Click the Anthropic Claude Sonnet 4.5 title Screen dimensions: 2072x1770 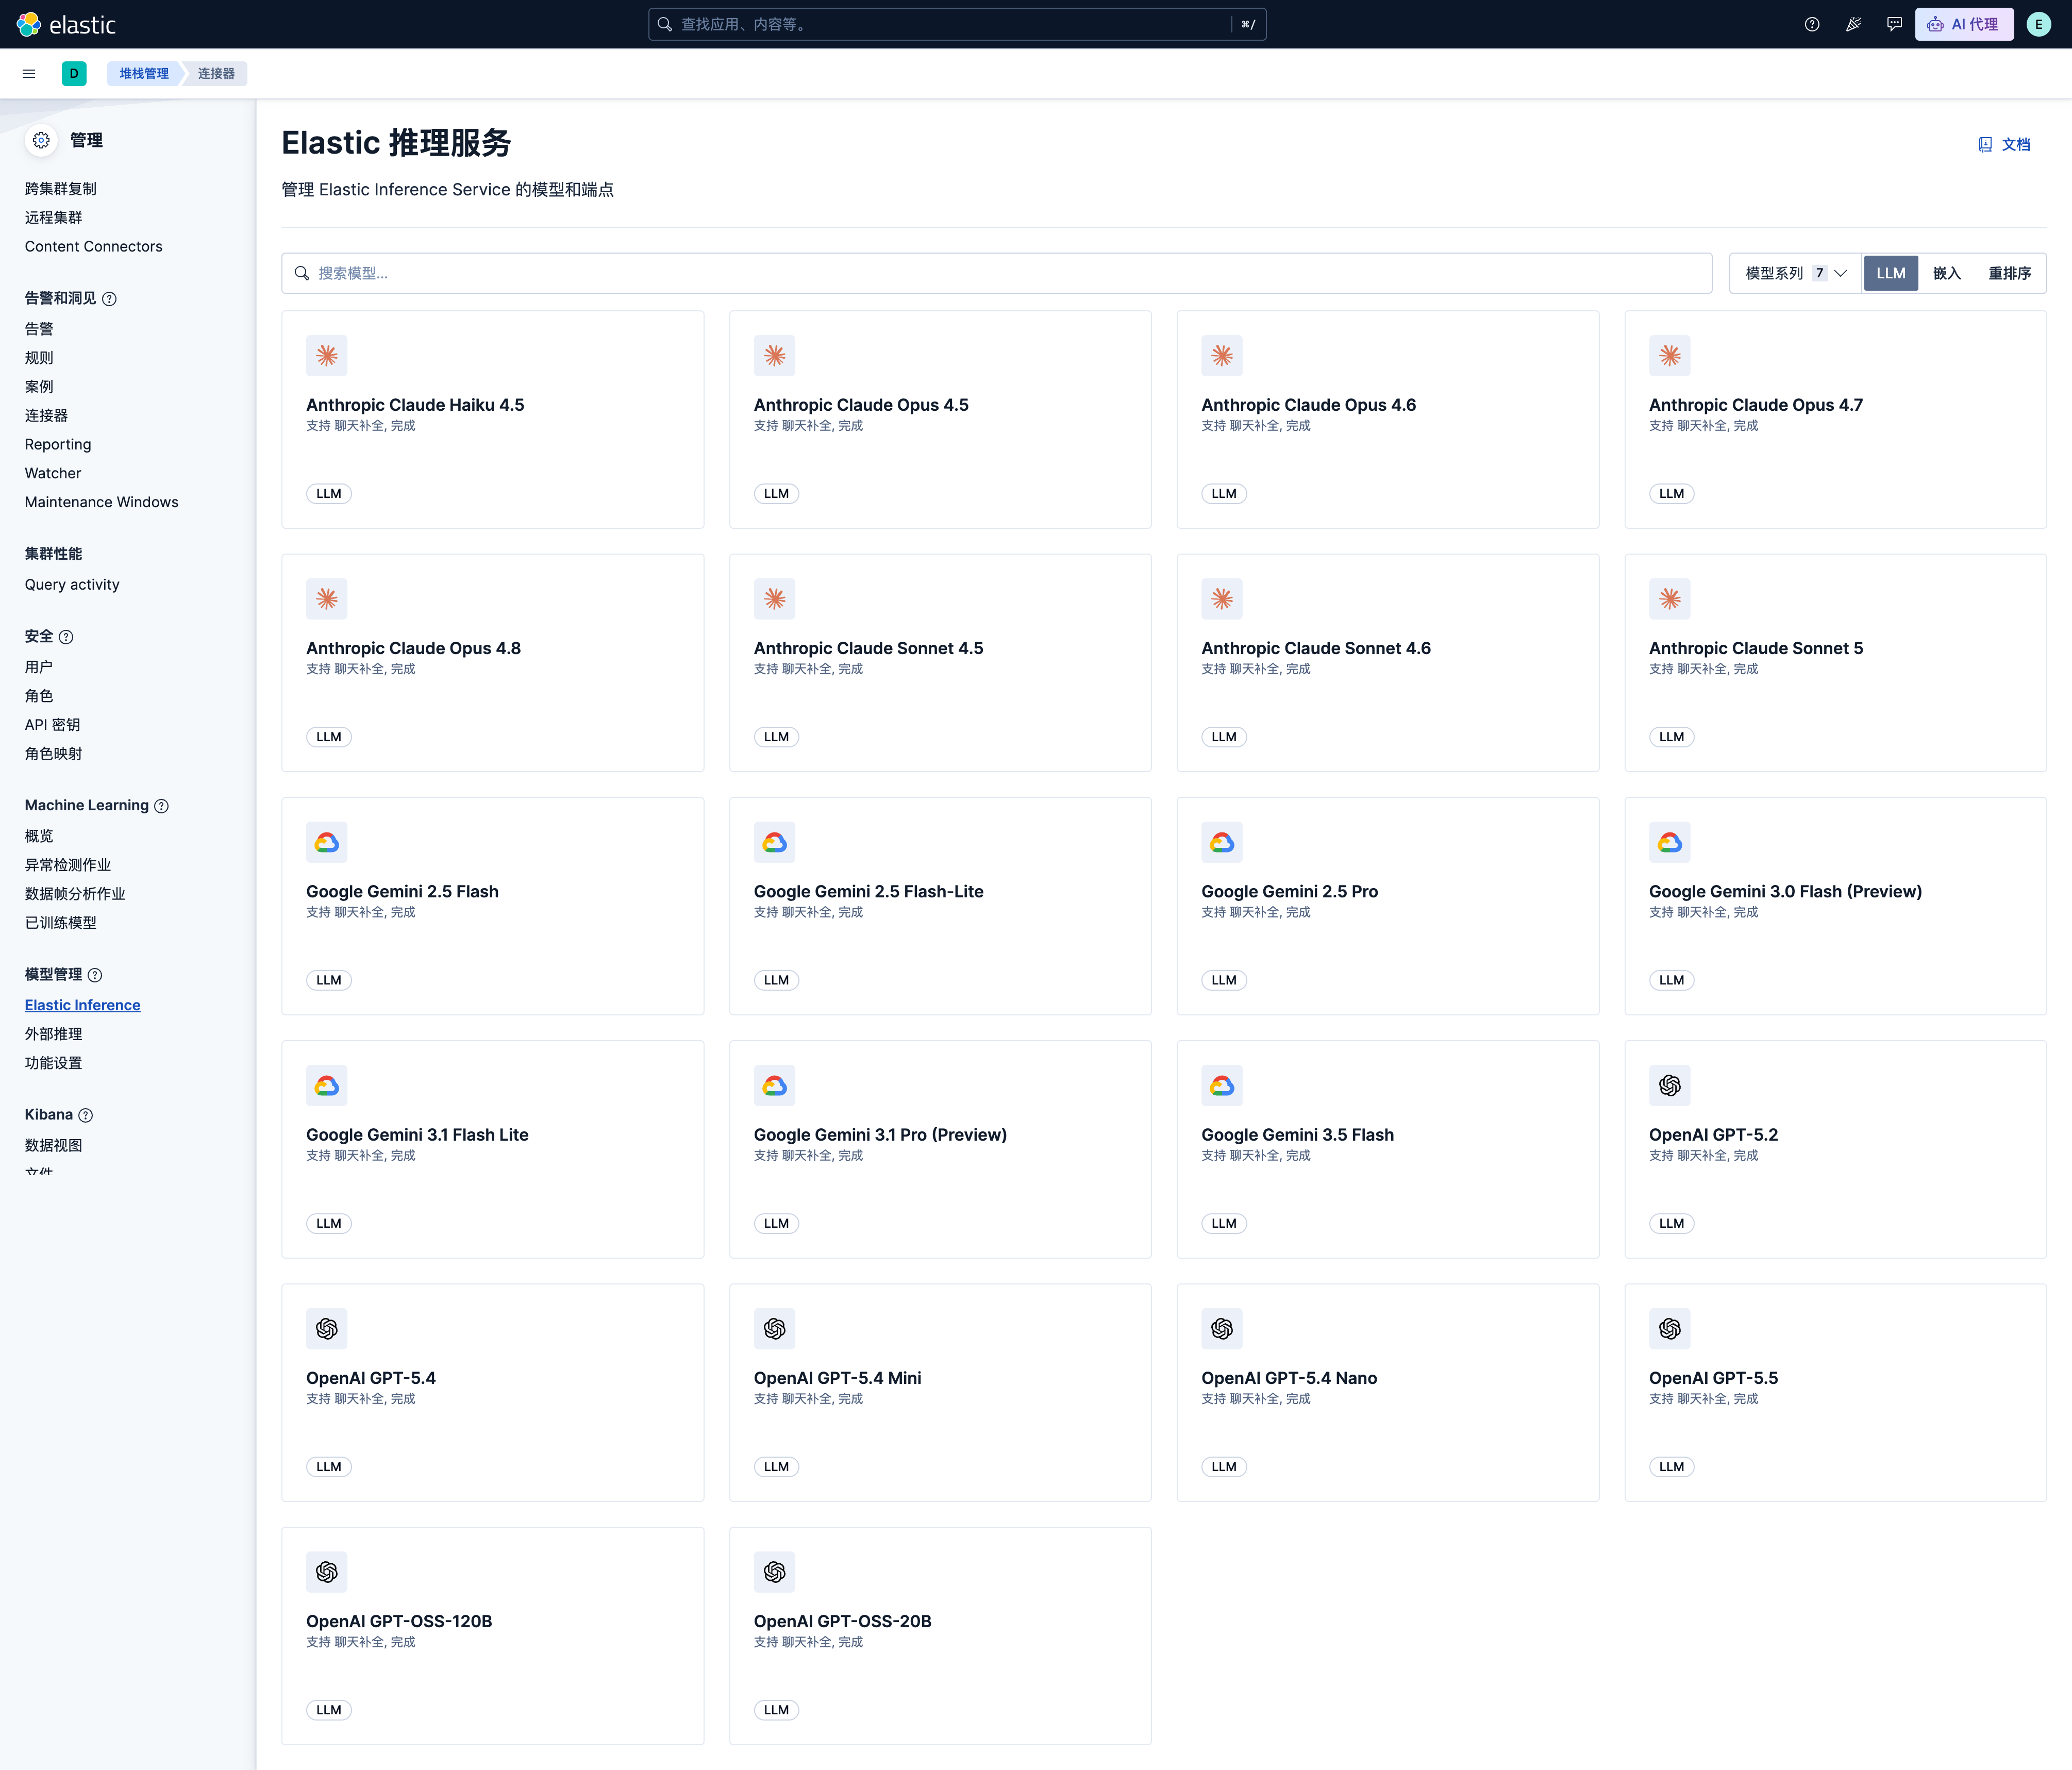(x=868, y=648)
